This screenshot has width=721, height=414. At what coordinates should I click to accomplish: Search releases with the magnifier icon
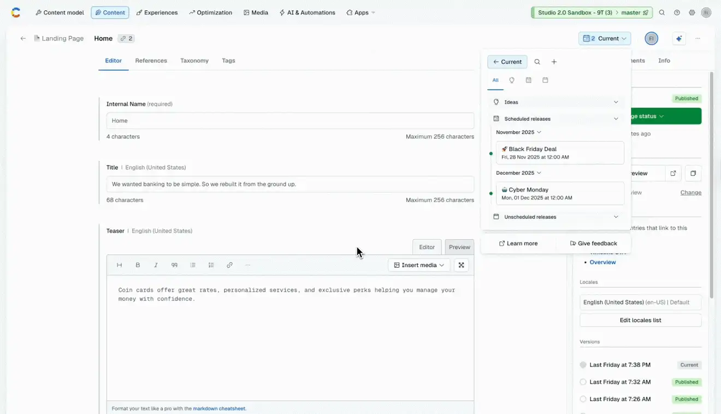click(x=537, y=62)
